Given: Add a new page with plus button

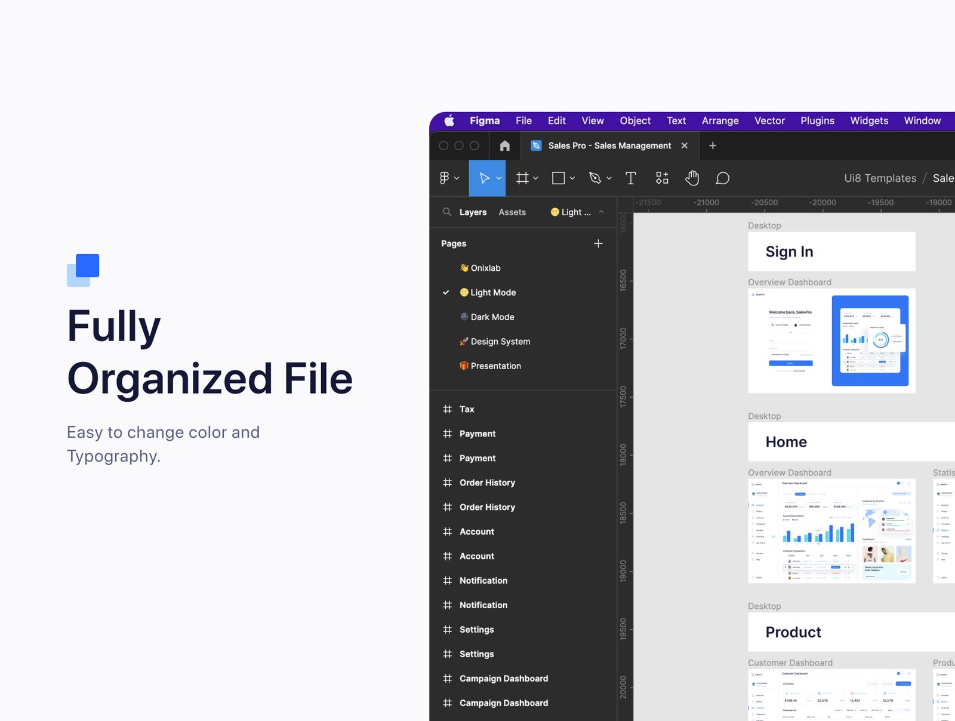Looking at the screenshot, I should (x=598, y=243).
